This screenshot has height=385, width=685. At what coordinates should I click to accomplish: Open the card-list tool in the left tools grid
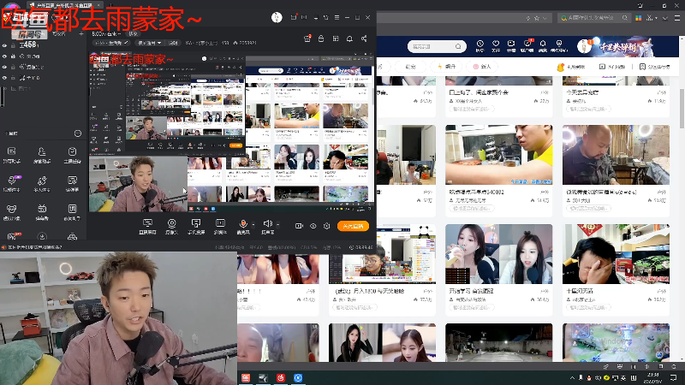(12, 151)
